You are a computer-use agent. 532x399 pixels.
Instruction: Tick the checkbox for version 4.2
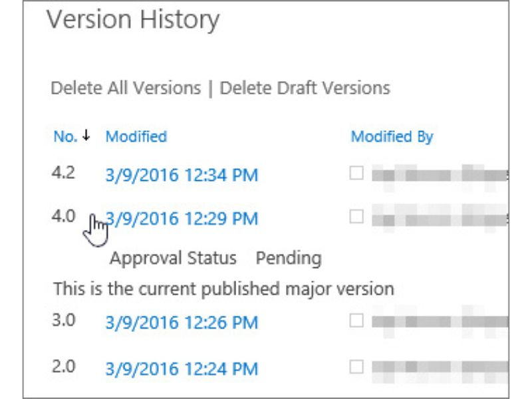pos(357,174)
